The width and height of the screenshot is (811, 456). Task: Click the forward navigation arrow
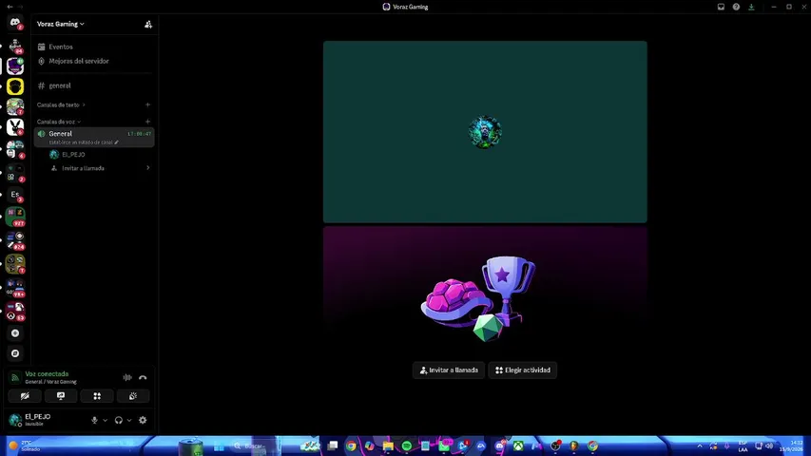click(x=21, y=7)
